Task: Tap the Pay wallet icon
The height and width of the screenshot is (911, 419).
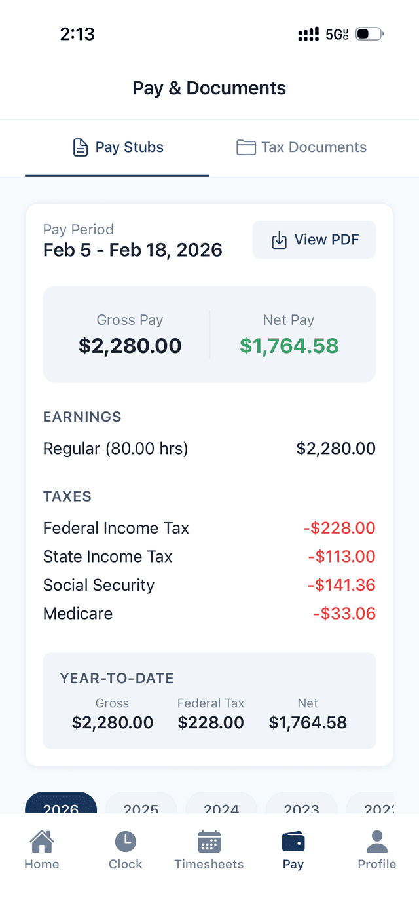Action: click(x=293, y=844)
